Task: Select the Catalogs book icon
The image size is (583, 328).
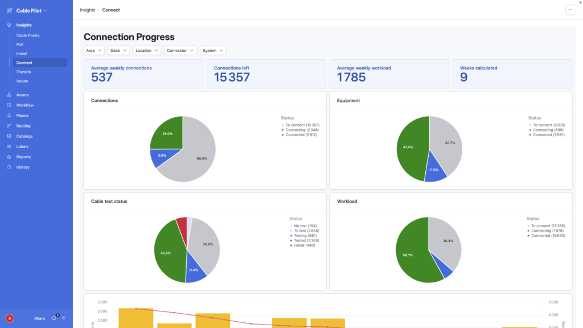Action: click(x=9, y=136)
